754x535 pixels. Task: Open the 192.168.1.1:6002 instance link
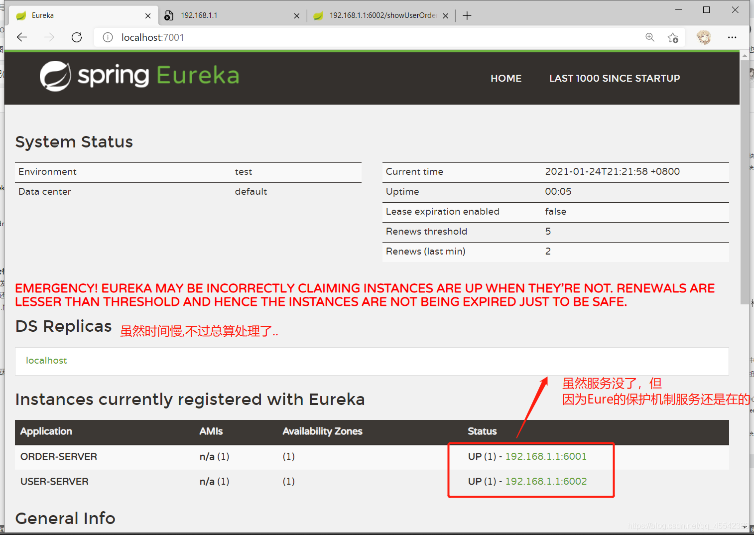point(546,481)
